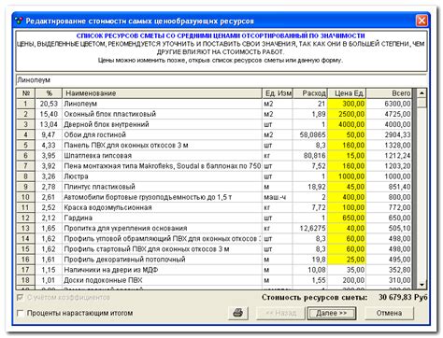
Task: Click total 2904,33 in Обои row
Action: [x=389, y=134]
